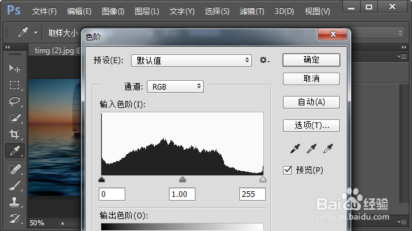Click the white highlight input slider
Image resolution: width=412 pixels, height=231 pixels.
point(263,179)
